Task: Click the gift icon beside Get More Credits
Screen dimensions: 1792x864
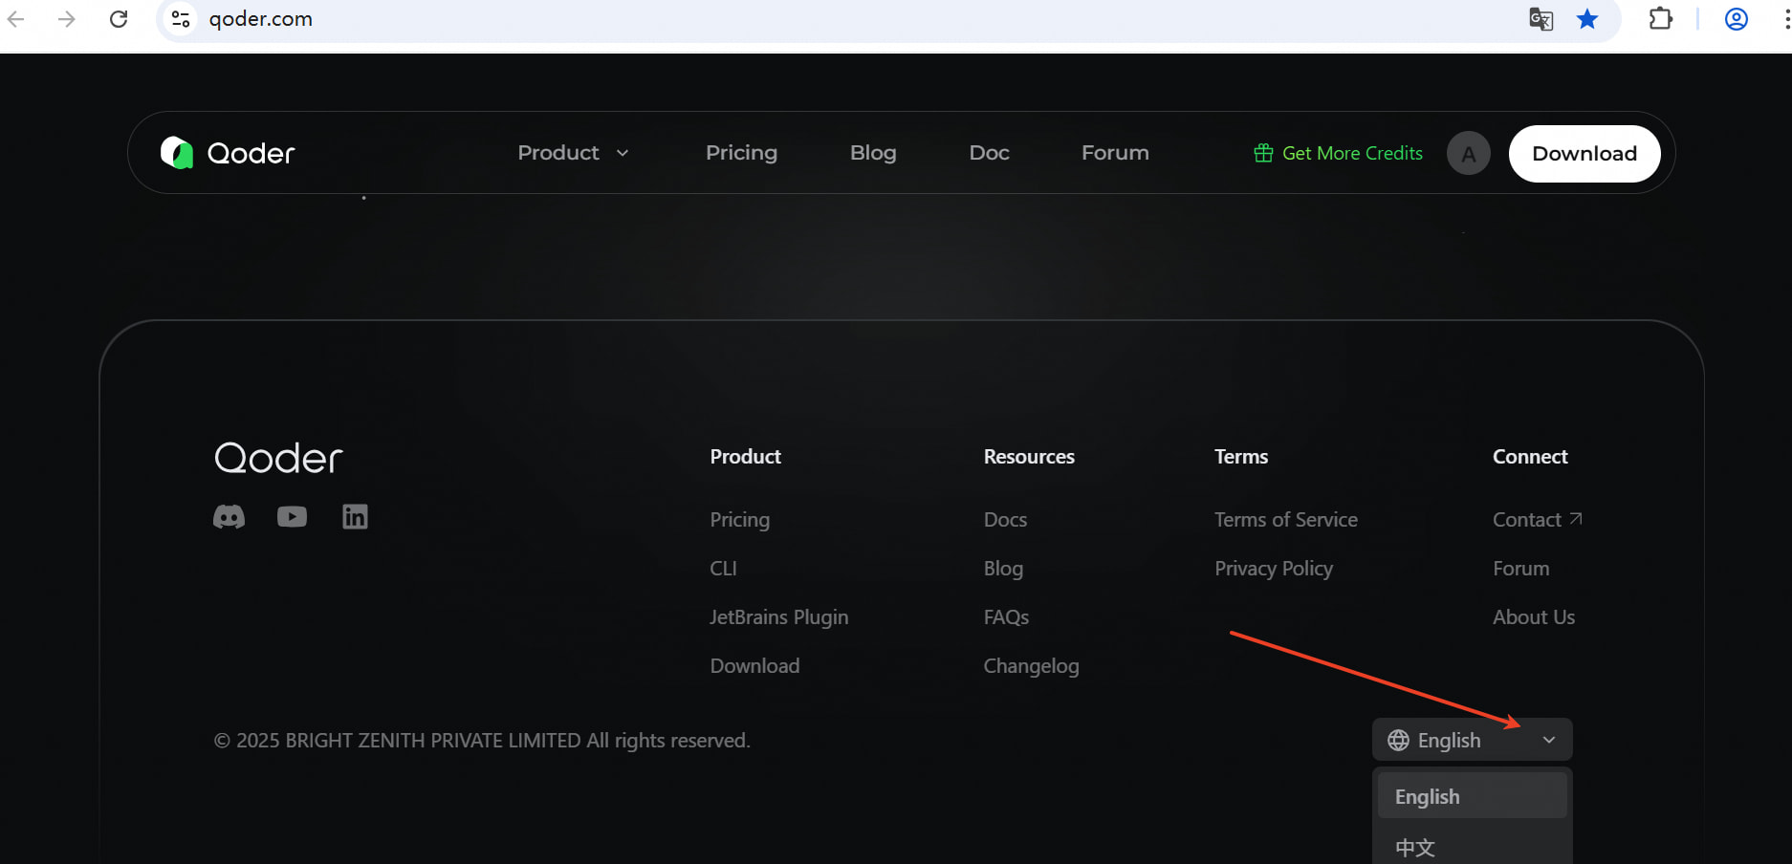Action: [x=1263, y=153]
